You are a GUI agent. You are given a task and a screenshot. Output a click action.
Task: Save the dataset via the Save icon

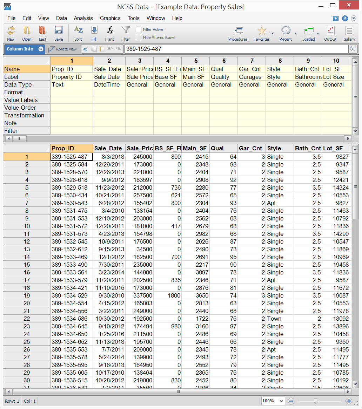click(58, 33)
